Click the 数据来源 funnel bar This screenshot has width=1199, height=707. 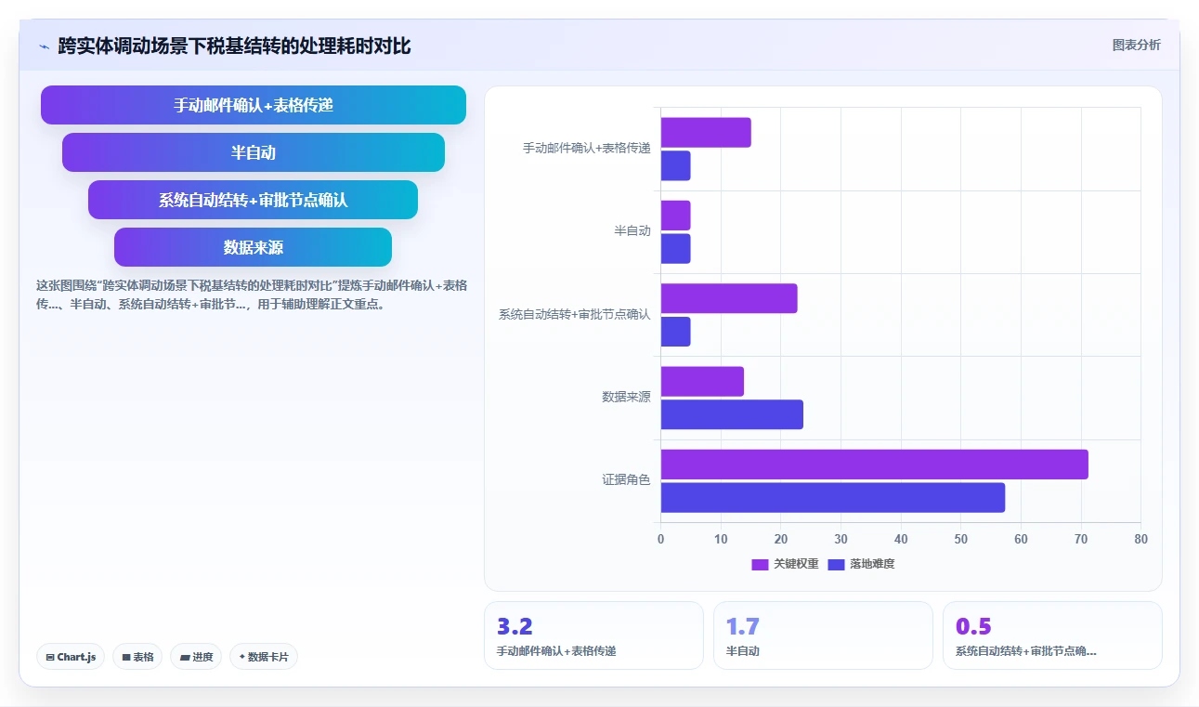[x=254, y=247]
